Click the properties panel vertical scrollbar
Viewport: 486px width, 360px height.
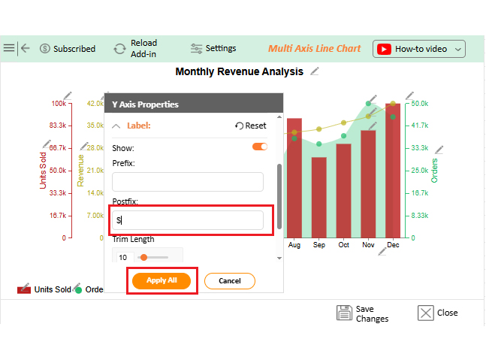pyautogui.click(x=280, y=195)
